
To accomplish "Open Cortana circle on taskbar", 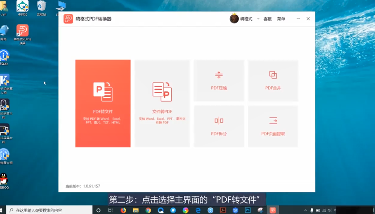I will tap(98, 210).
